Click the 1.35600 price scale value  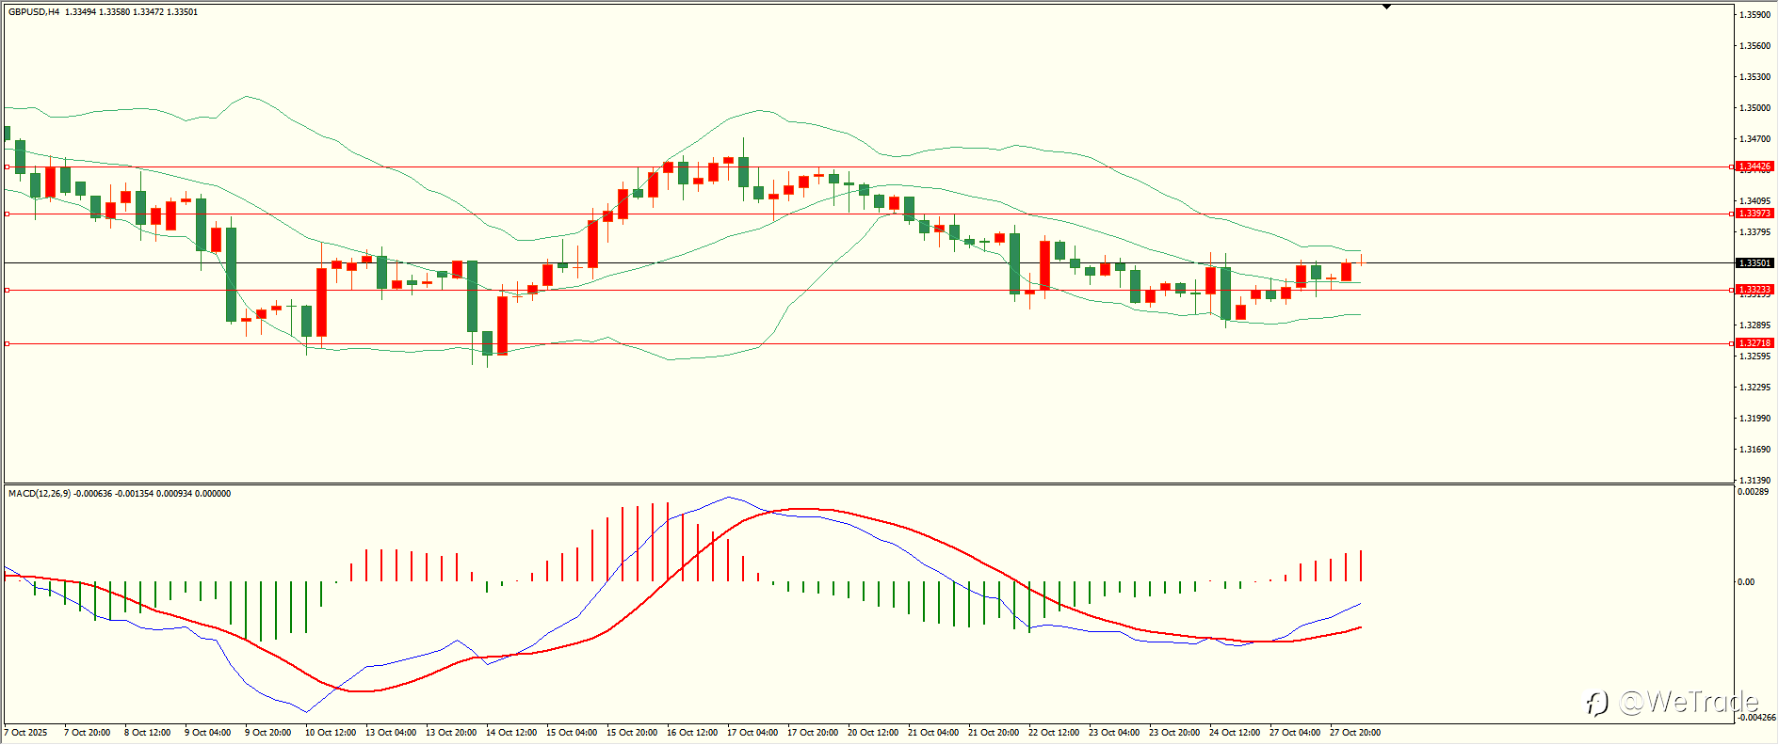(x=1755, y=46)
